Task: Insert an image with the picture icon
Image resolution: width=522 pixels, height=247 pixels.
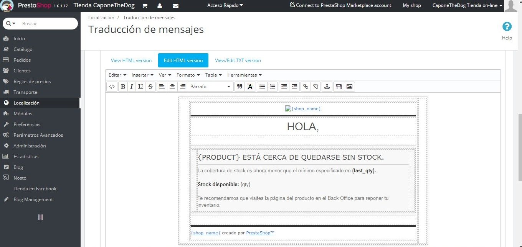Action: point(349,87)
